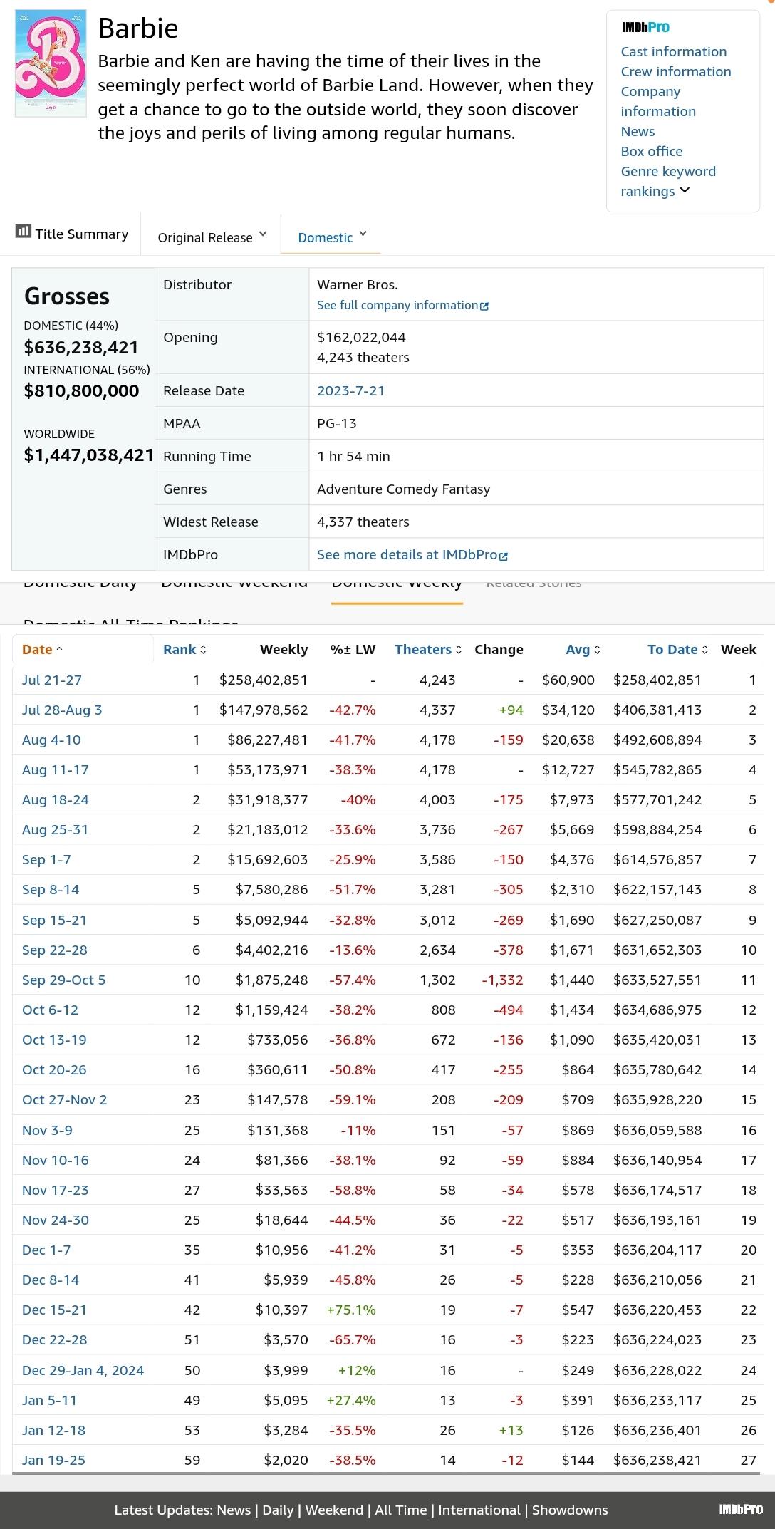The height and width of the screenshot is (1529, 775).
Task: Open the Aug 4-10 week link
Action: [x=51, y=740]
